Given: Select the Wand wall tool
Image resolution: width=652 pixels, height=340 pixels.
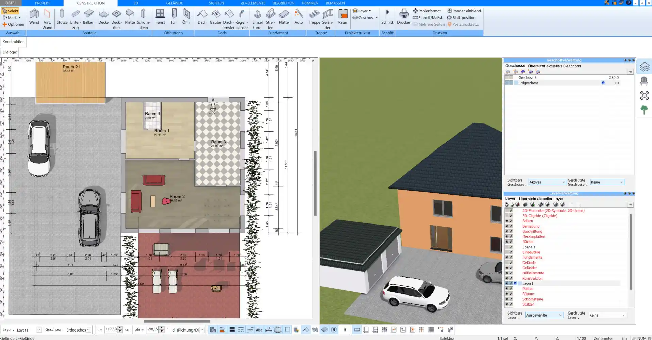Looking at the screenshot, I should 34,17.
